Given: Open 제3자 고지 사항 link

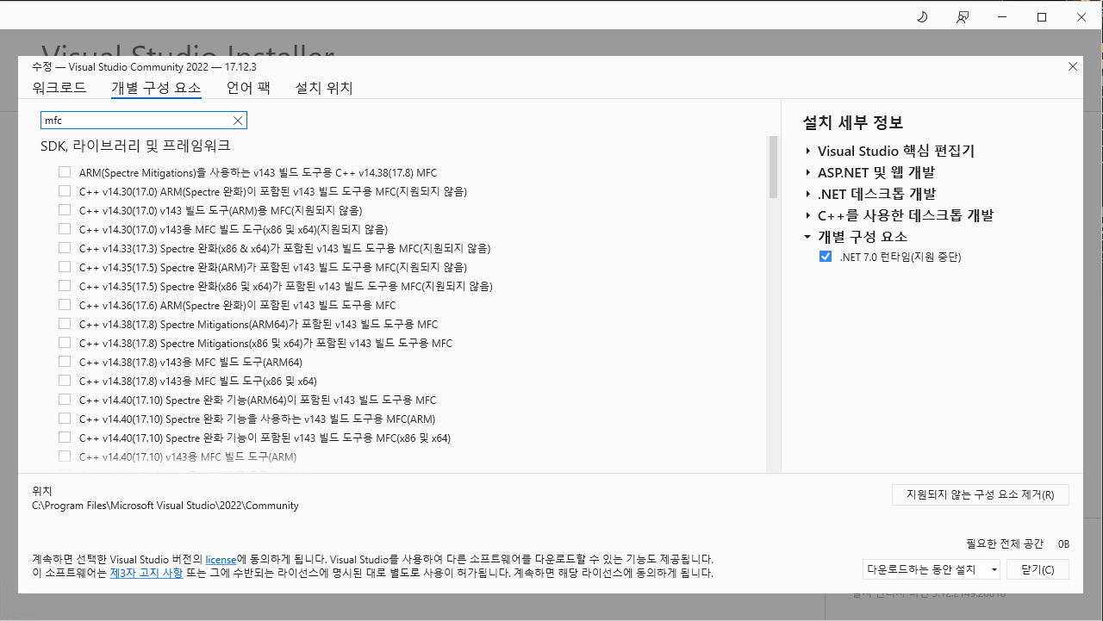Looking at the screenshot, I should (x=146, y=573).
